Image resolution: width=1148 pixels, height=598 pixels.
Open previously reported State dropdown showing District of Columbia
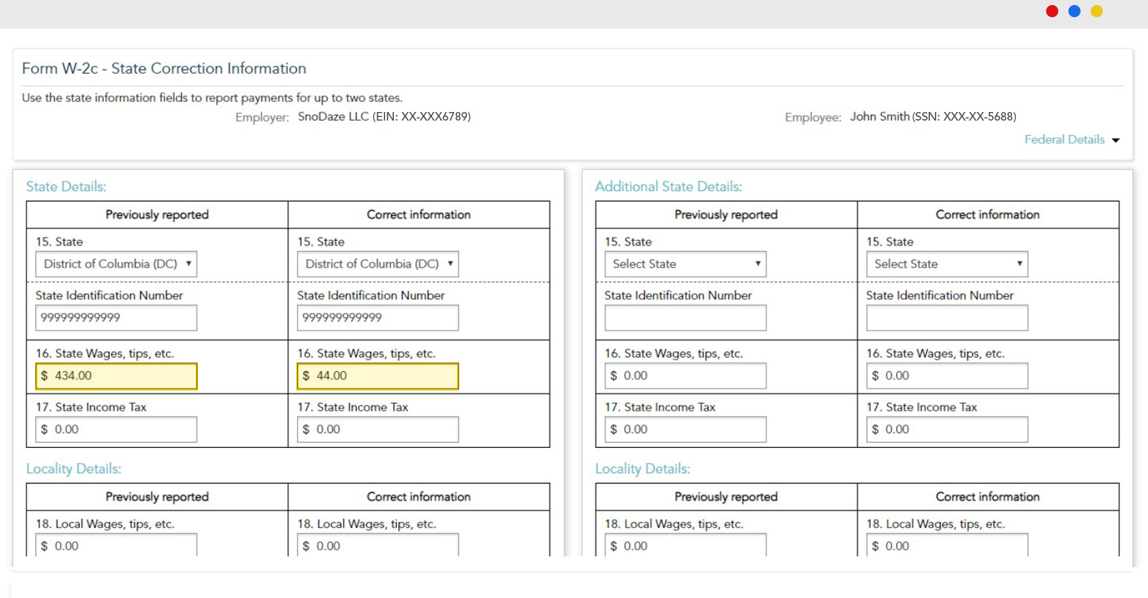(x=116, y=264)
